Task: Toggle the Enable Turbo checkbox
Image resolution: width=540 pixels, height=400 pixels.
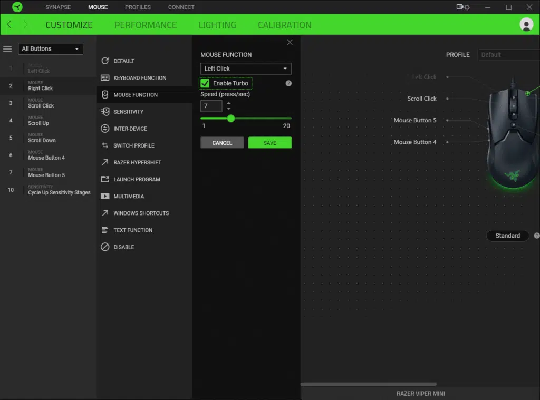Action: pyautogui.click(x=205, y=83)
